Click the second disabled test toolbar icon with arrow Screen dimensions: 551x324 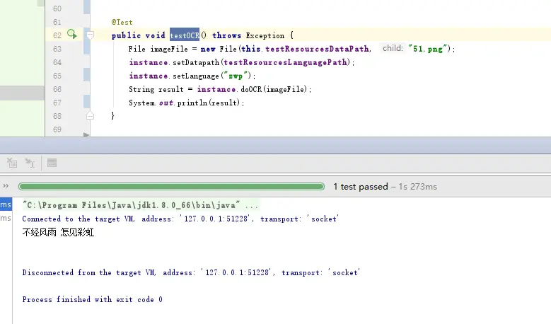pyautogui.click(x=30, y=163)
